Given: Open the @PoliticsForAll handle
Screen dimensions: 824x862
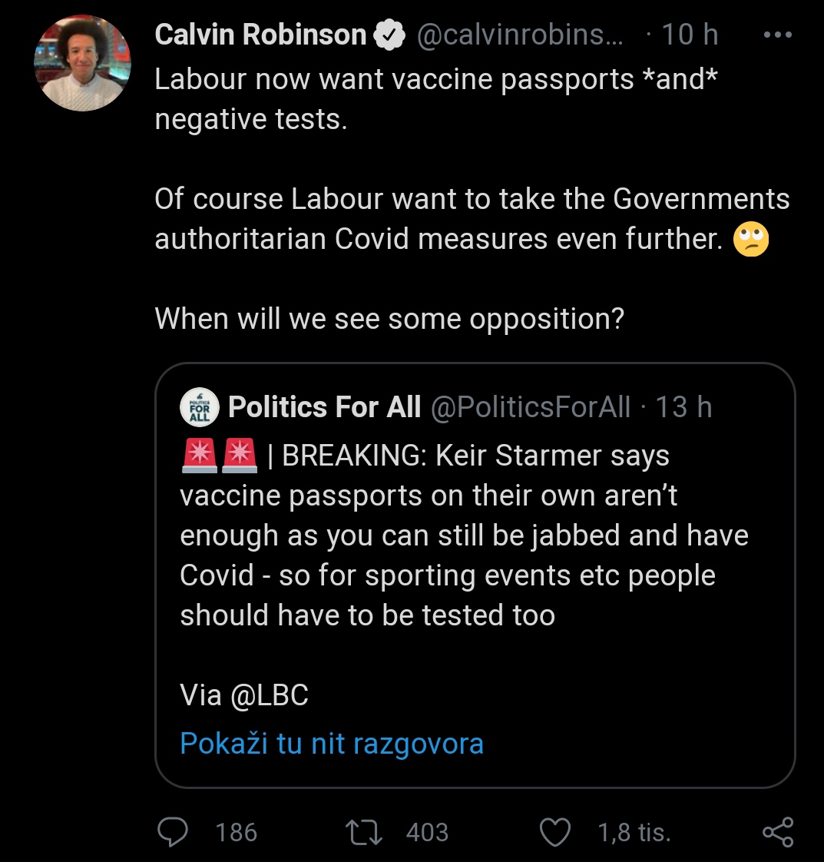Looking at the screenshot, I should click(x=530, y=407).
